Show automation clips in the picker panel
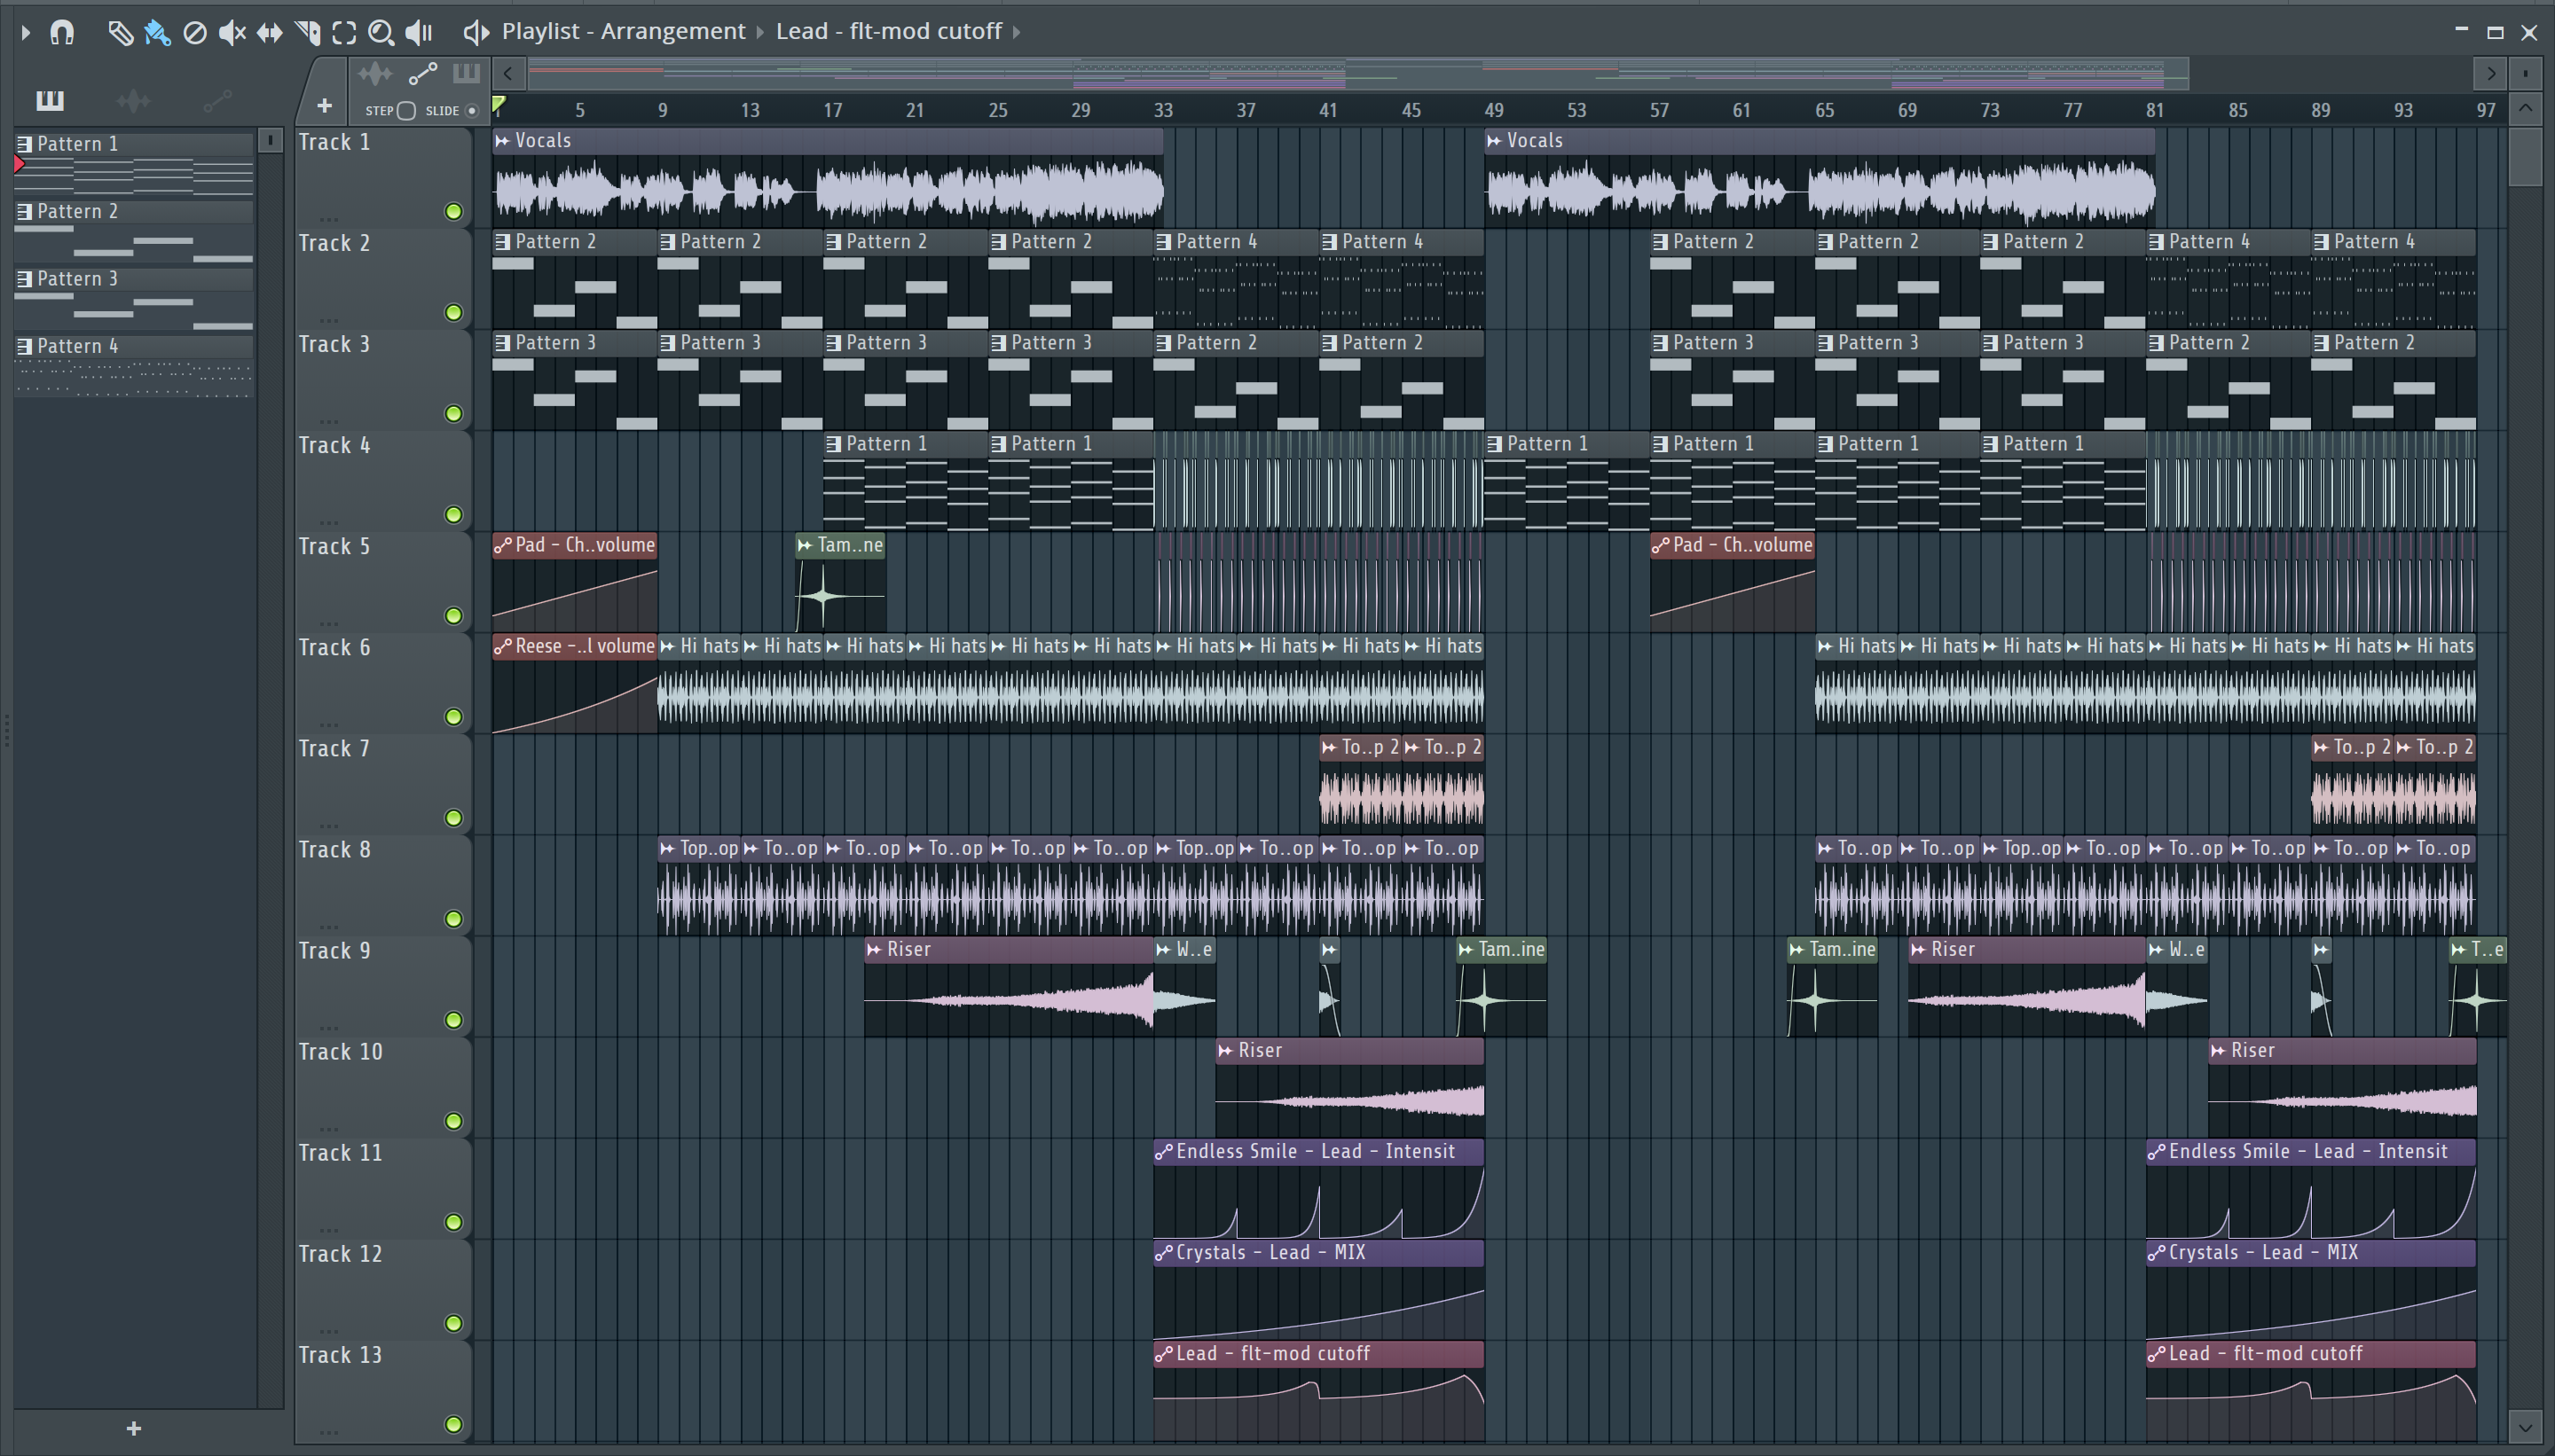Image resolution: width=2555 pixels, height=1456 pixels. (217, 100)
